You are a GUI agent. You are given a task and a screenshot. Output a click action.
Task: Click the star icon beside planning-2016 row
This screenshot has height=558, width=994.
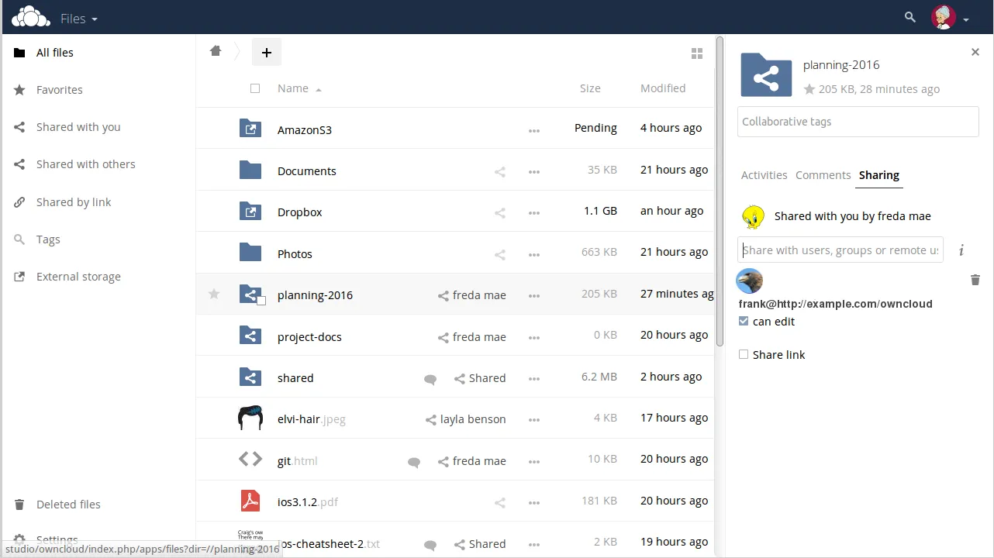pos(214,294)
